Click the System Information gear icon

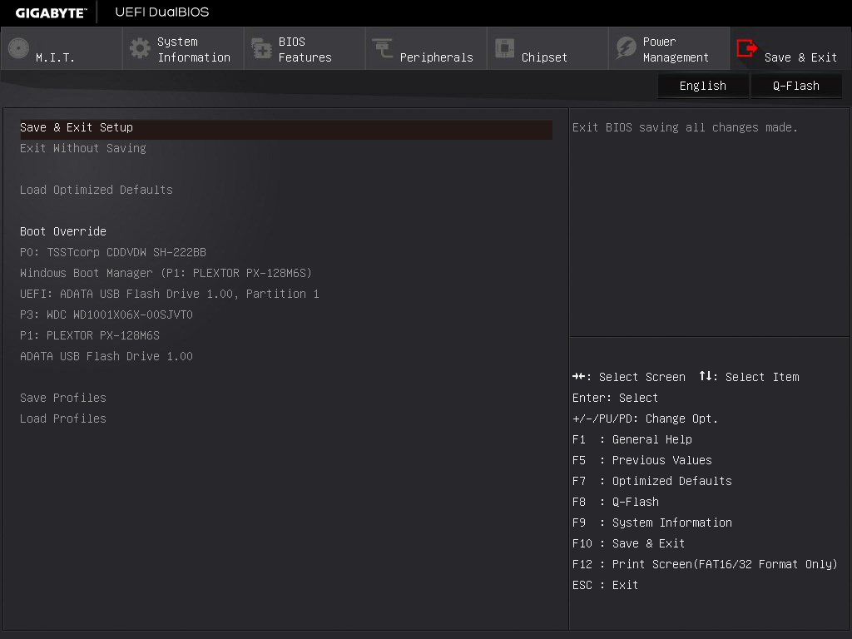pos(140,48)
